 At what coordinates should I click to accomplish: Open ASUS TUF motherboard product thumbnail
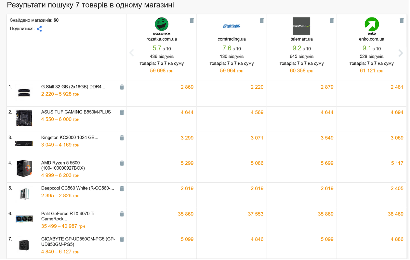pos(24,118)
